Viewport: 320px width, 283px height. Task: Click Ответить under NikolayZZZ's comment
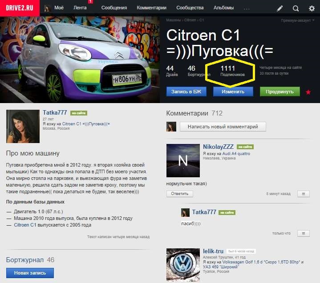pos(180,194)
